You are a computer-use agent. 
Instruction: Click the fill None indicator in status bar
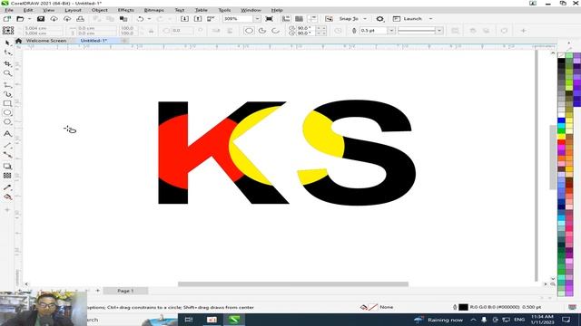pyautogui.click(x=377, y=307)
